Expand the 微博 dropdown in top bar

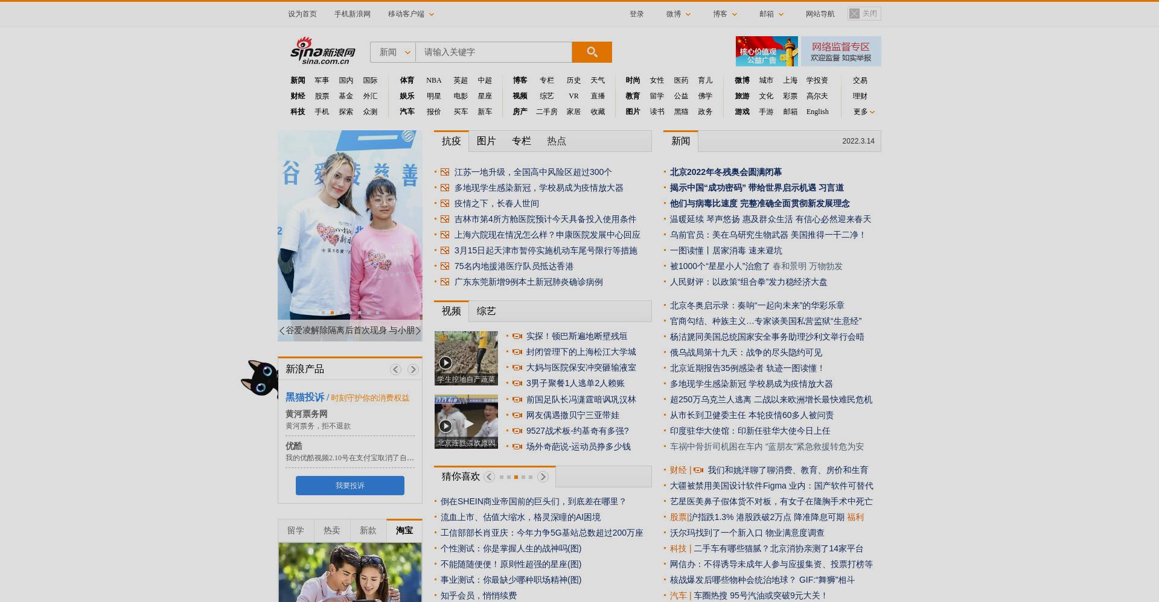tap(678, 14)
